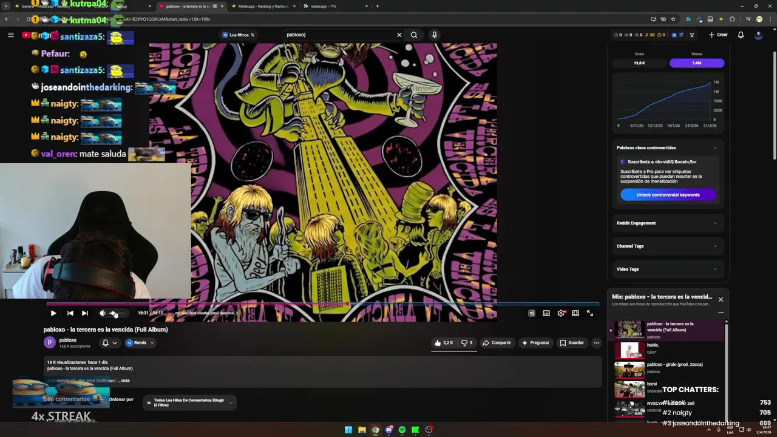Open File Explorer from taskbar

[x=362, y=430]
